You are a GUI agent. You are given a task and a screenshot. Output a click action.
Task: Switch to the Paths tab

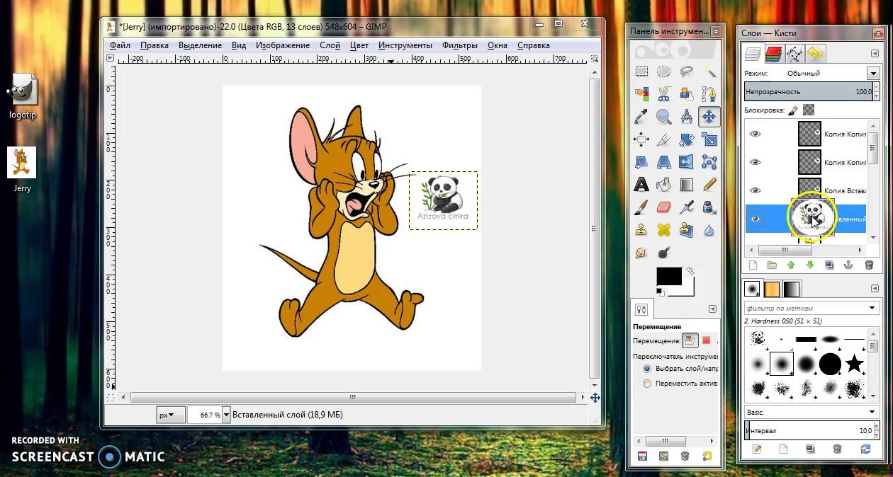tap(794, 54)
